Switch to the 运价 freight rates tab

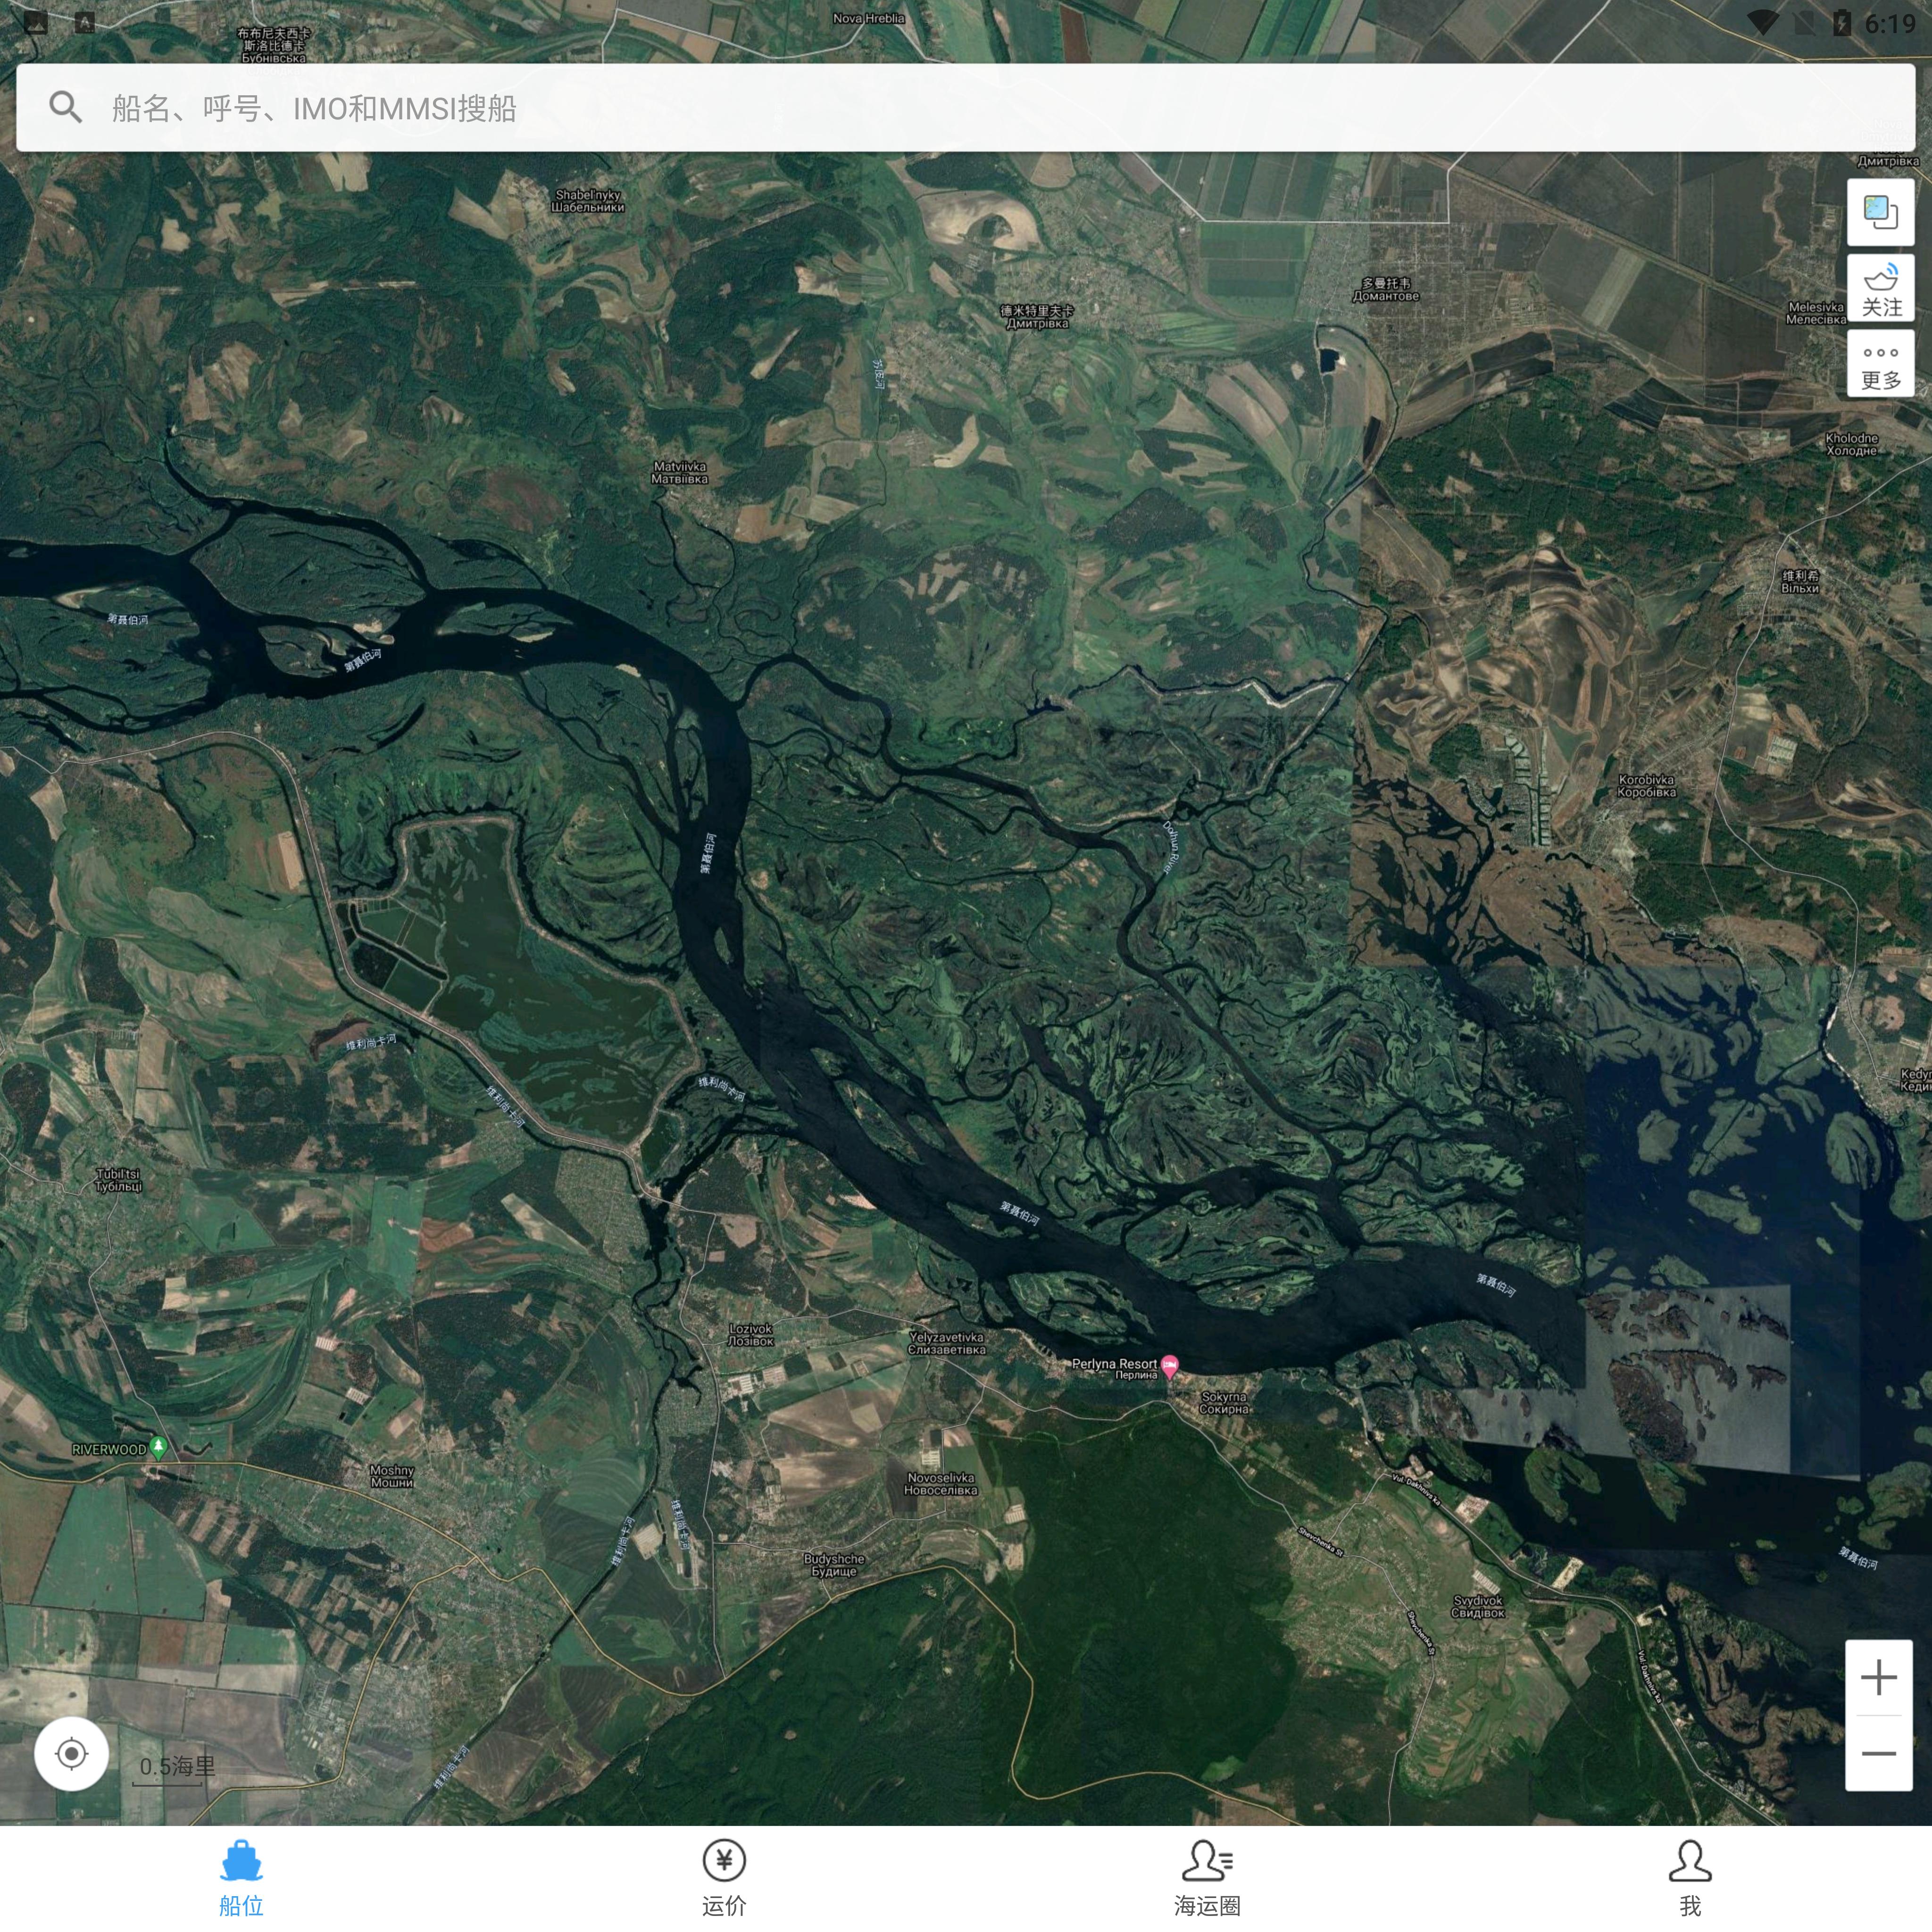724,1878
